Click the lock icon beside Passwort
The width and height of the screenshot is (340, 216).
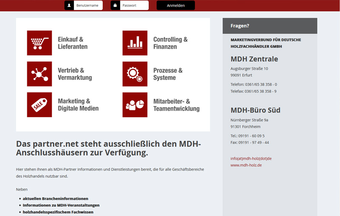115,5
